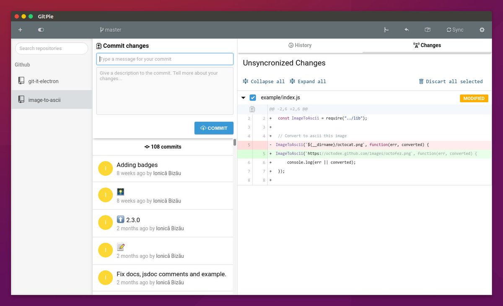The image size is (503, 306).
Task: Open the Fix docs, jsdoc comments commit
Action: coord(163,278)
